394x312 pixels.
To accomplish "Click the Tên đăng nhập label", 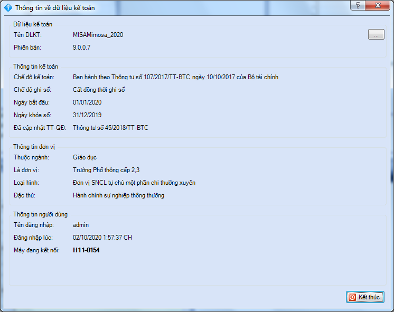I will click(x=34, y=225).
